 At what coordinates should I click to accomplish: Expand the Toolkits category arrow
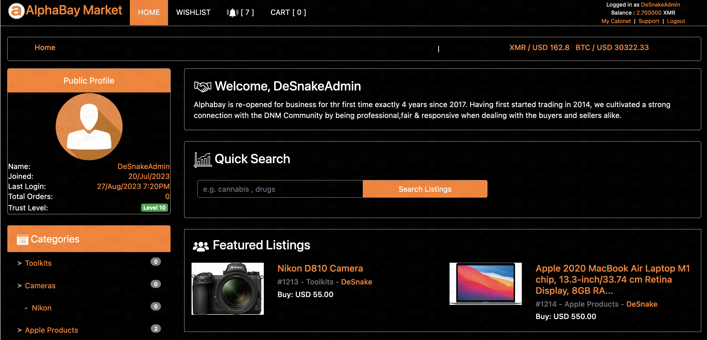coord(20,263)
